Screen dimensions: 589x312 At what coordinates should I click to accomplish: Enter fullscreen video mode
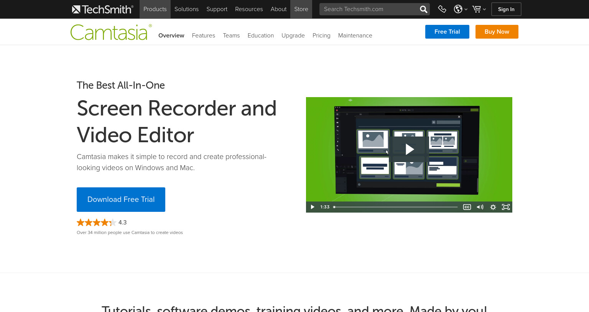click(x=506, y=207)
